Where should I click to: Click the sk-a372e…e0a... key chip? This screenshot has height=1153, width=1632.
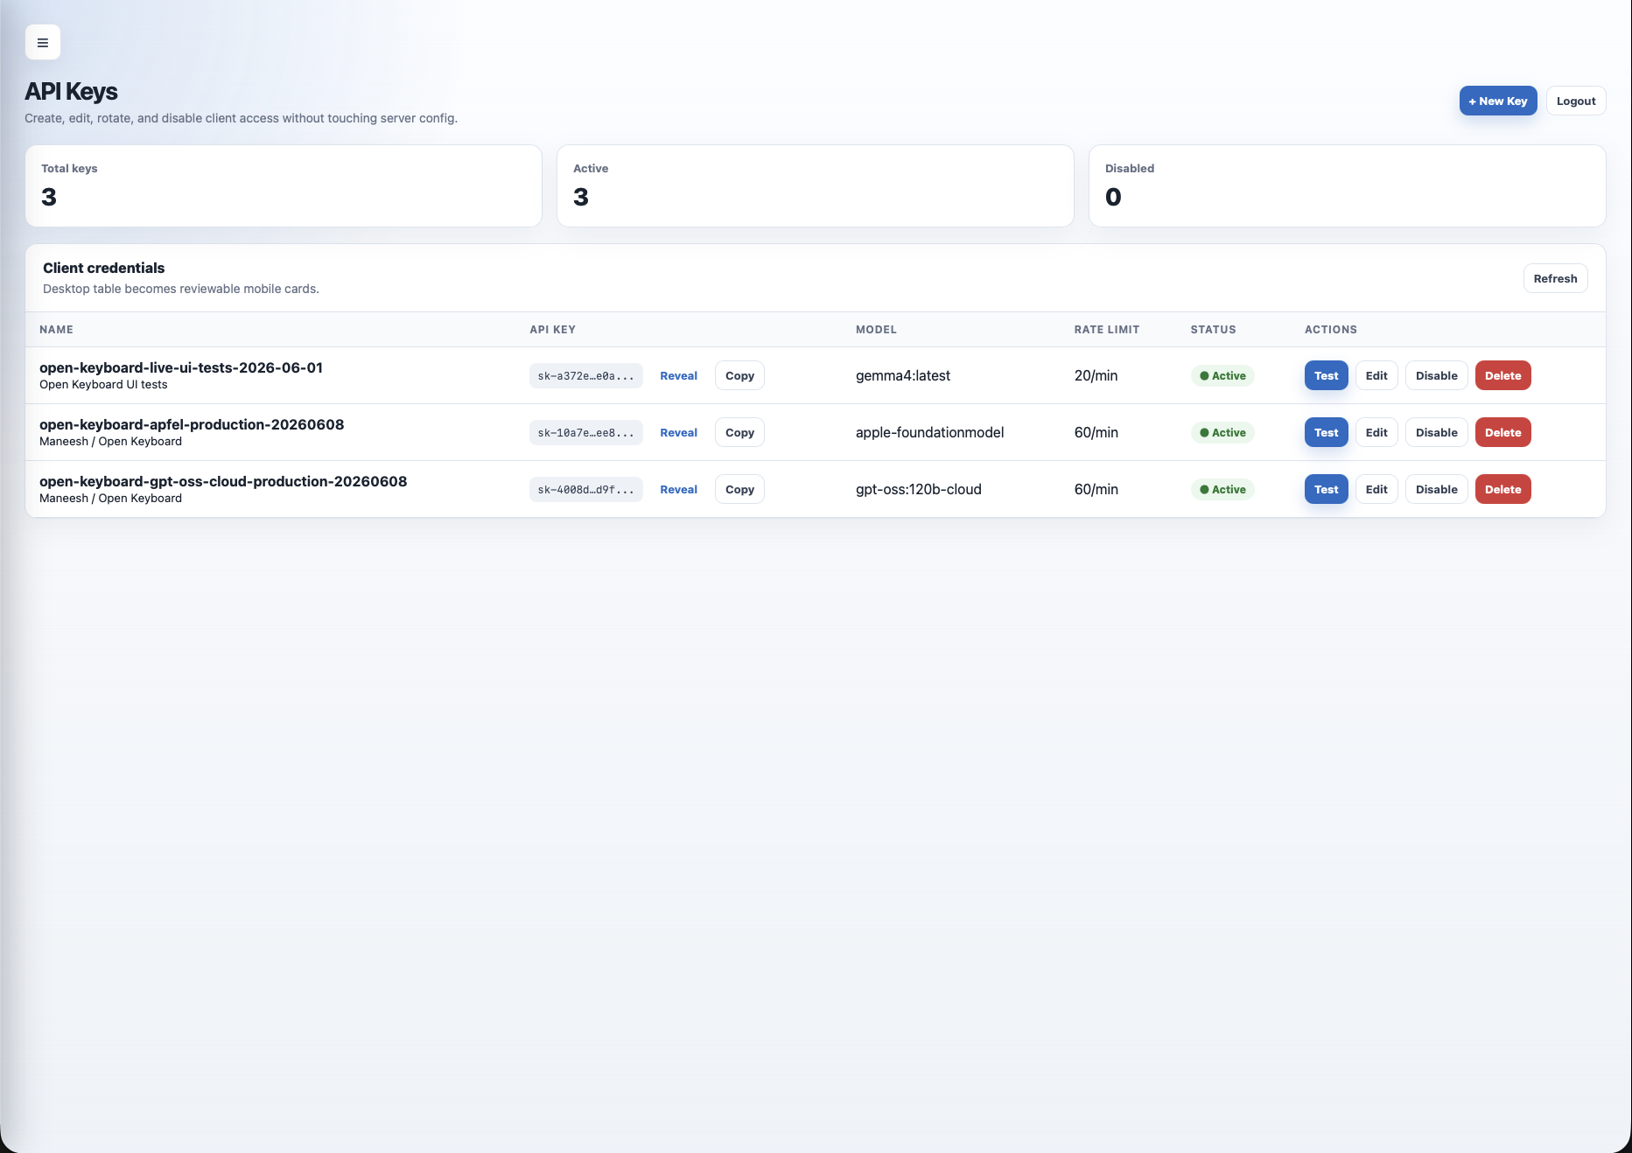coord(585,375)
